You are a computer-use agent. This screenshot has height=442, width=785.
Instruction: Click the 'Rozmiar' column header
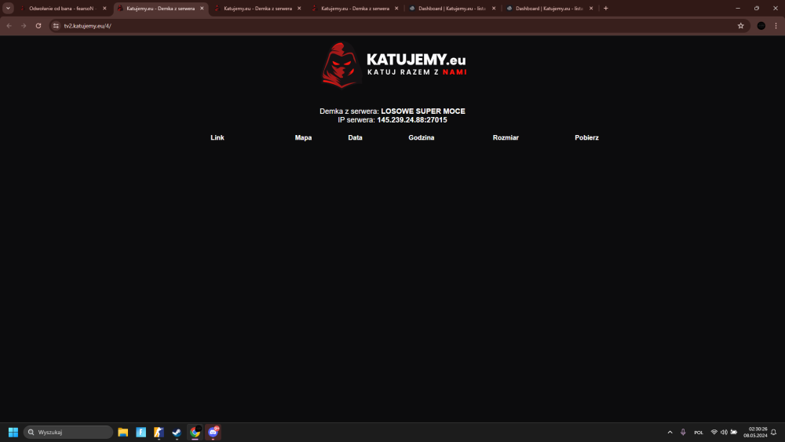coord(506,137)
